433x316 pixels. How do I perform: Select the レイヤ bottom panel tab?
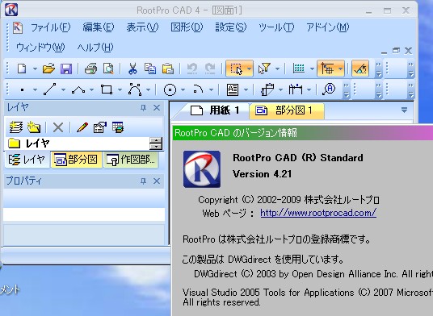point(27,160)
